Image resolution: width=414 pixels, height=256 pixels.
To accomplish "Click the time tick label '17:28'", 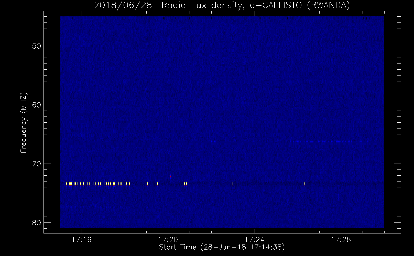I will [x=341, y=240].
